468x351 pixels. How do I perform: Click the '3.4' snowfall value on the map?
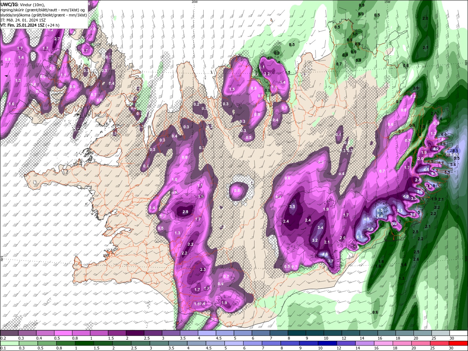pos(320,227)
